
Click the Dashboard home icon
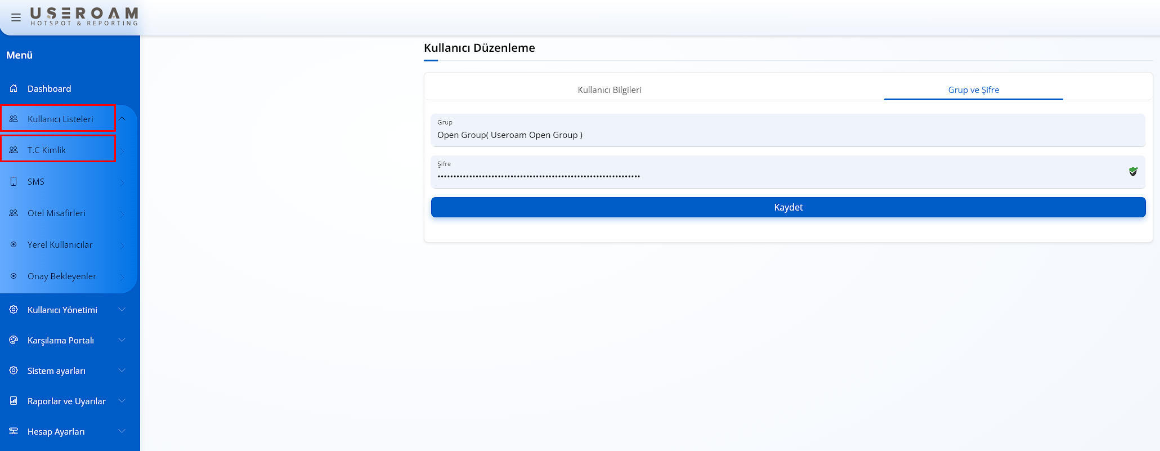click(x=14, y=88)
